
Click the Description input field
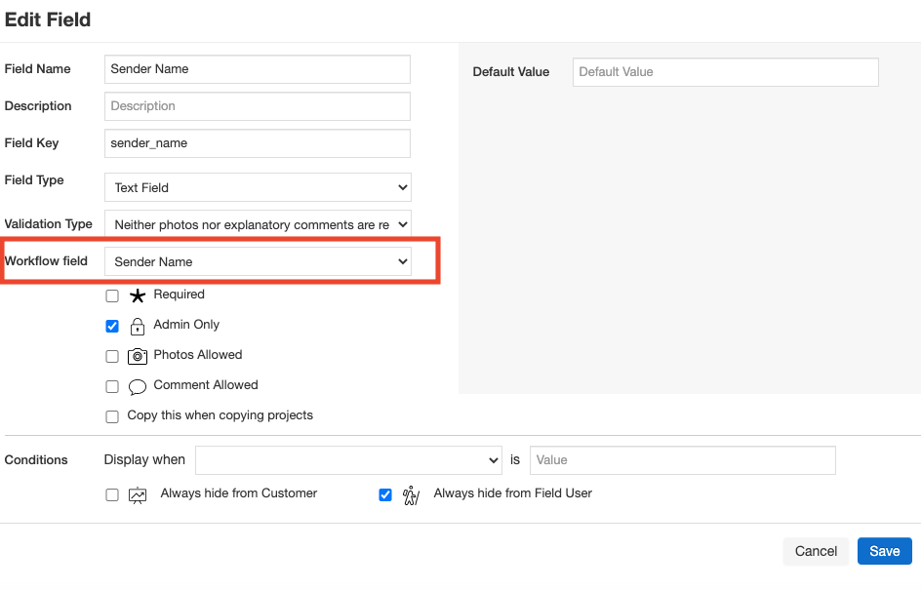[257, 105]
